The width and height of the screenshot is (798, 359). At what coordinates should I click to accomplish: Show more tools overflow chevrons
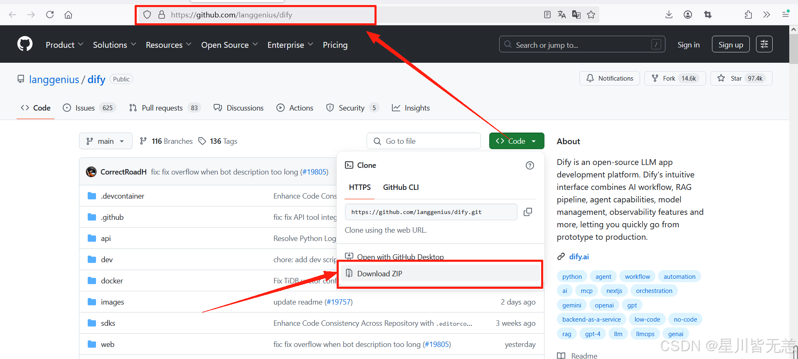click(x=767, y=15)
